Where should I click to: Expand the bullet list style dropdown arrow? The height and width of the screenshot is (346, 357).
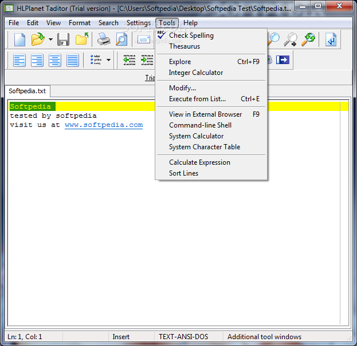109,60
